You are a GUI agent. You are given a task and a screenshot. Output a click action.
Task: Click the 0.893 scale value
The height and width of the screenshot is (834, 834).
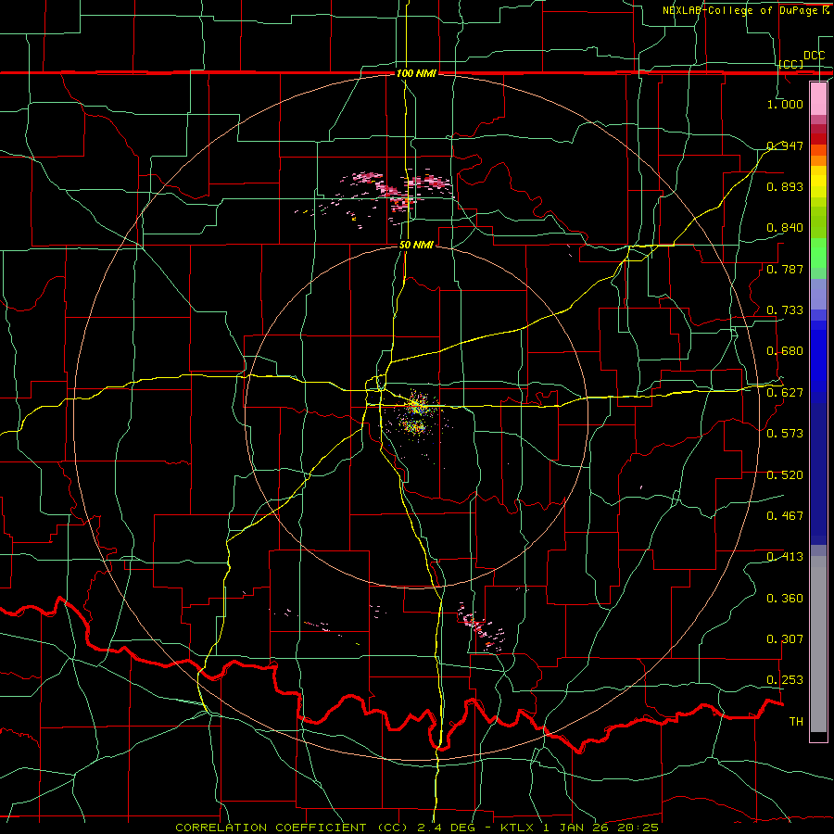pos(785,186)
